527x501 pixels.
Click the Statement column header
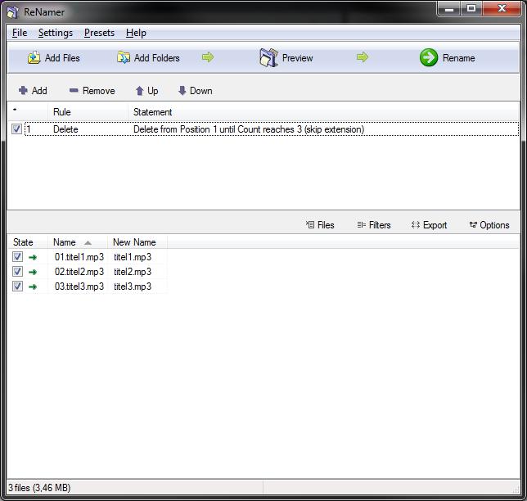click(324, 112)
